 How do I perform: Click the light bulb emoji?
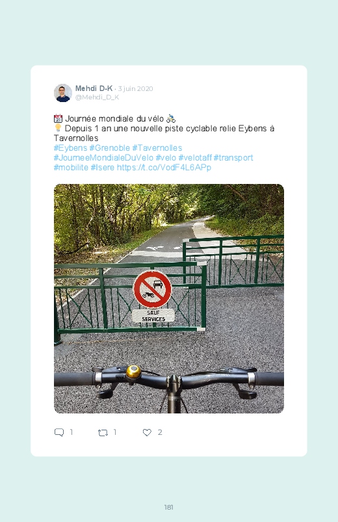click(x=58, y=128)
